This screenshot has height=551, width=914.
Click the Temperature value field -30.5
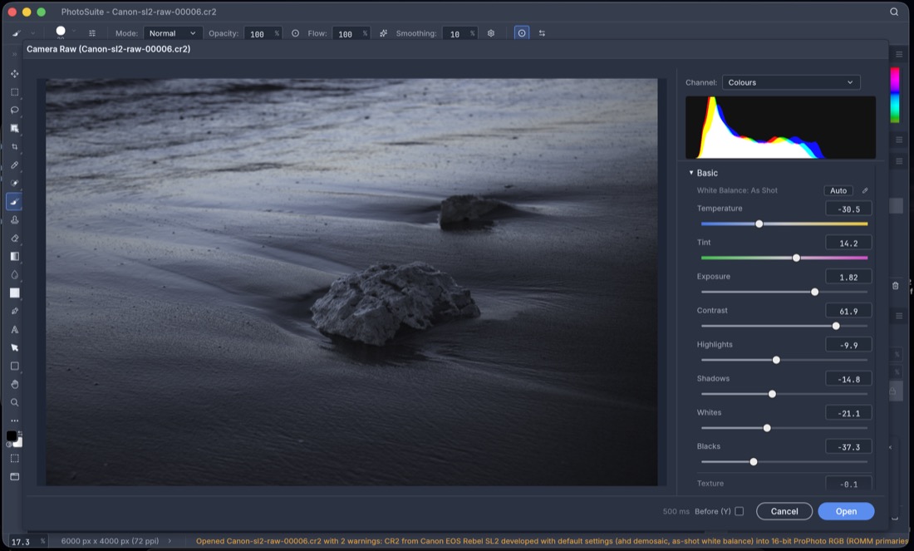click(x=848, y=209)
